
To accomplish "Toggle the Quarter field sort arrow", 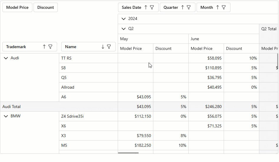I will coord(182,7).
